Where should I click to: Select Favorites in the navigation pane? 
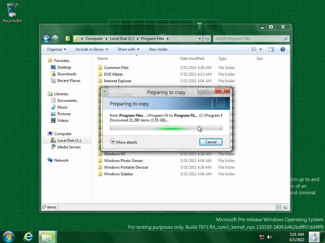tap(62, 60)
